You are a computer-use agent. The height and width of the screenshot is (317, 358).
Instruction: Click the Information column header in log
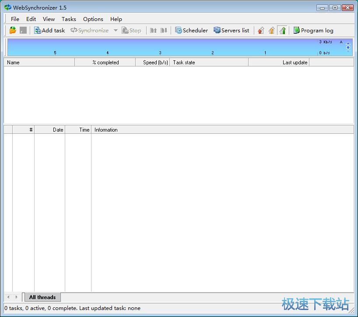(222, 130)
